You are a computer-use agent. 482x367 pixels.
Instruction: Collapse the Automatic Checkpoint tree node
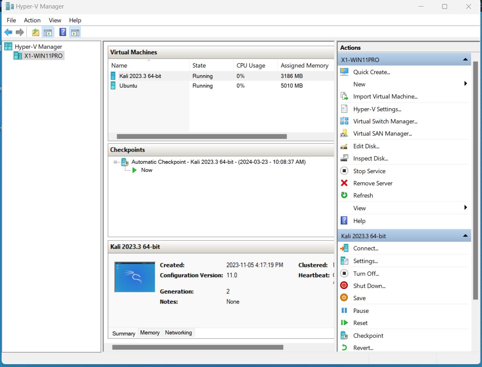(116, 162)
